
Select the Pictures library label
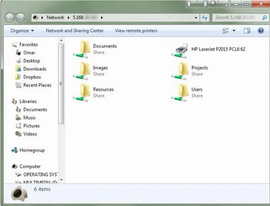tap(31, 126)
